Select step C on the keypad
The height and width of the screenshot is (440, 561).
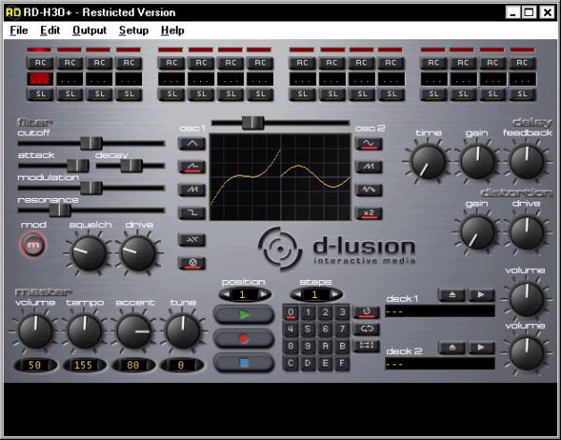point(291,363)
